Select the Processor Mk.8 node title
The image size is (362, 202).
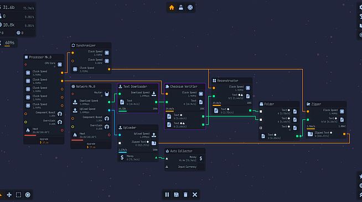tap(40, 57)
